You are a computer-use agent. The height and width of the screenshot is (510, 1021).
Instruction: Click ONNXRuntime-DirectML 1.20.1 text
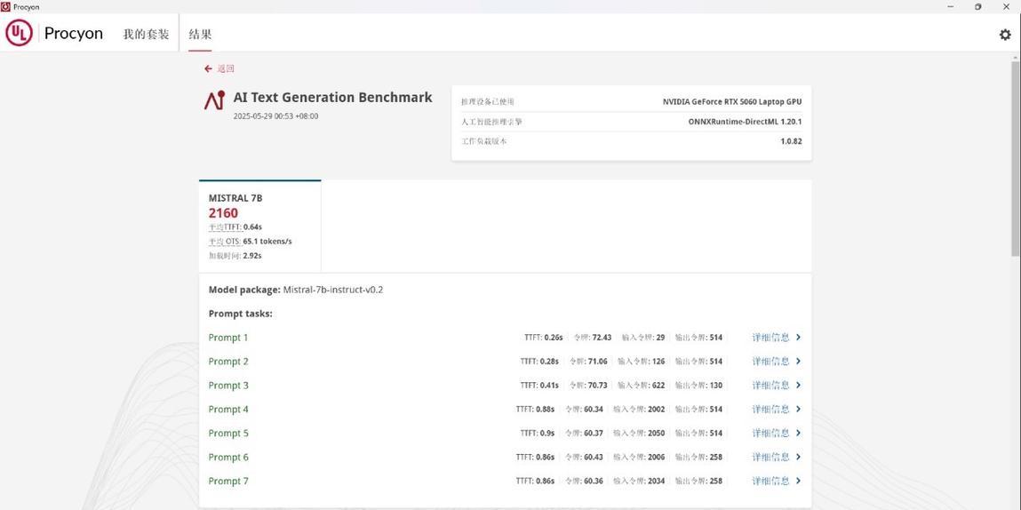click(745, 121)
